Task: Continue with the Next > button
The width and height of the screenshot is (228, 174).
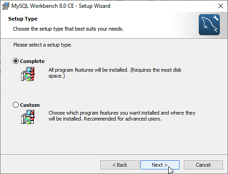Action: [160, 165]
